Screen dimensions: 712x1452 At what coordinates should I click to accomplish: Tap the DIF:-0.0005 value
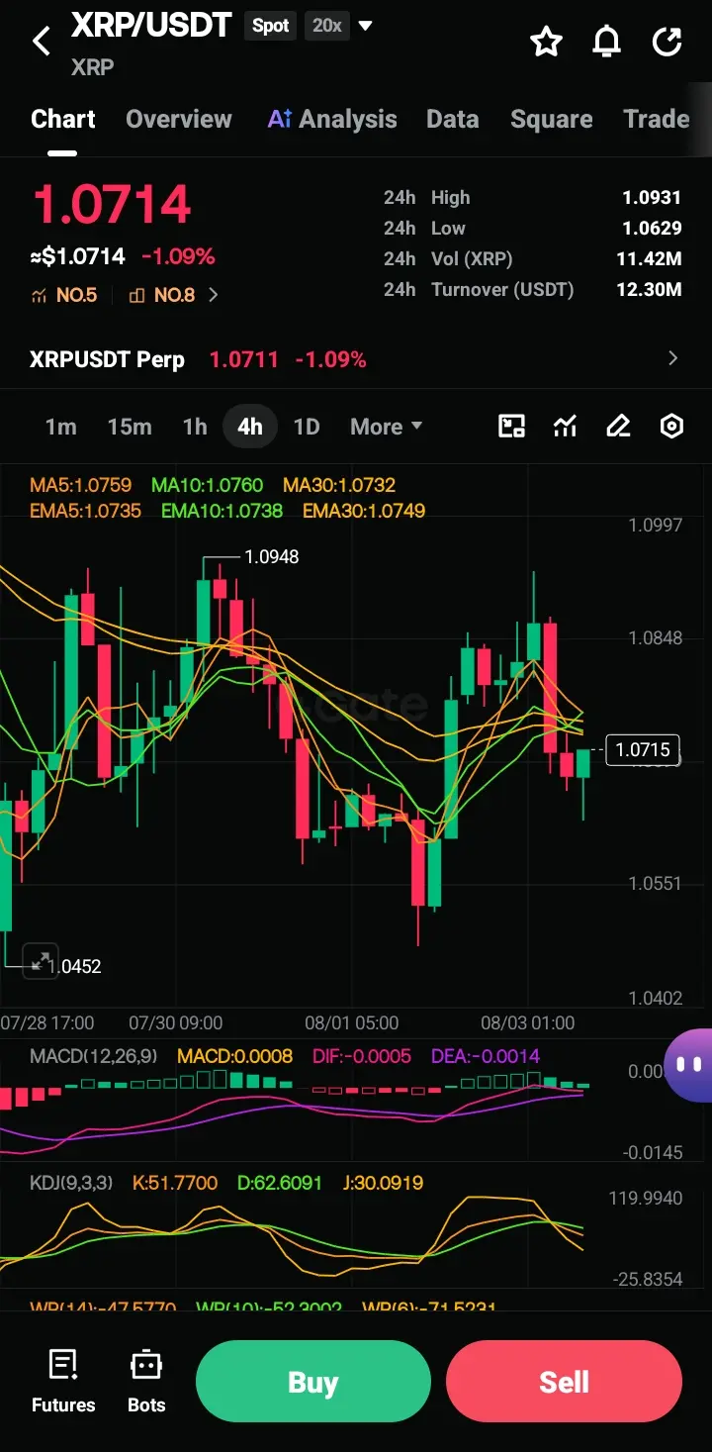click(x=362, y=1056)
